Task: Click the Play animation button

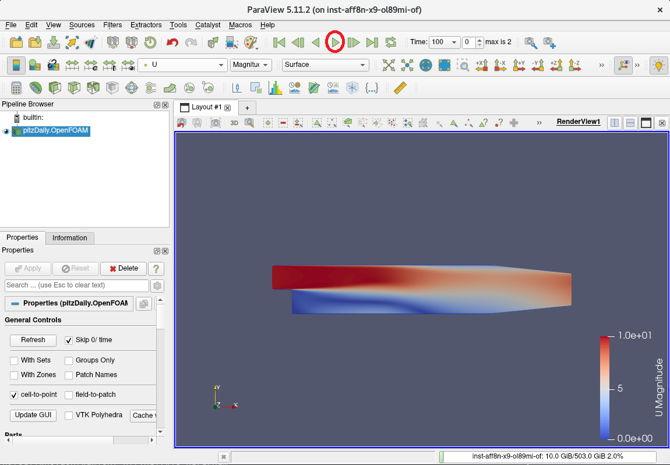Action: tap(335, 42)
